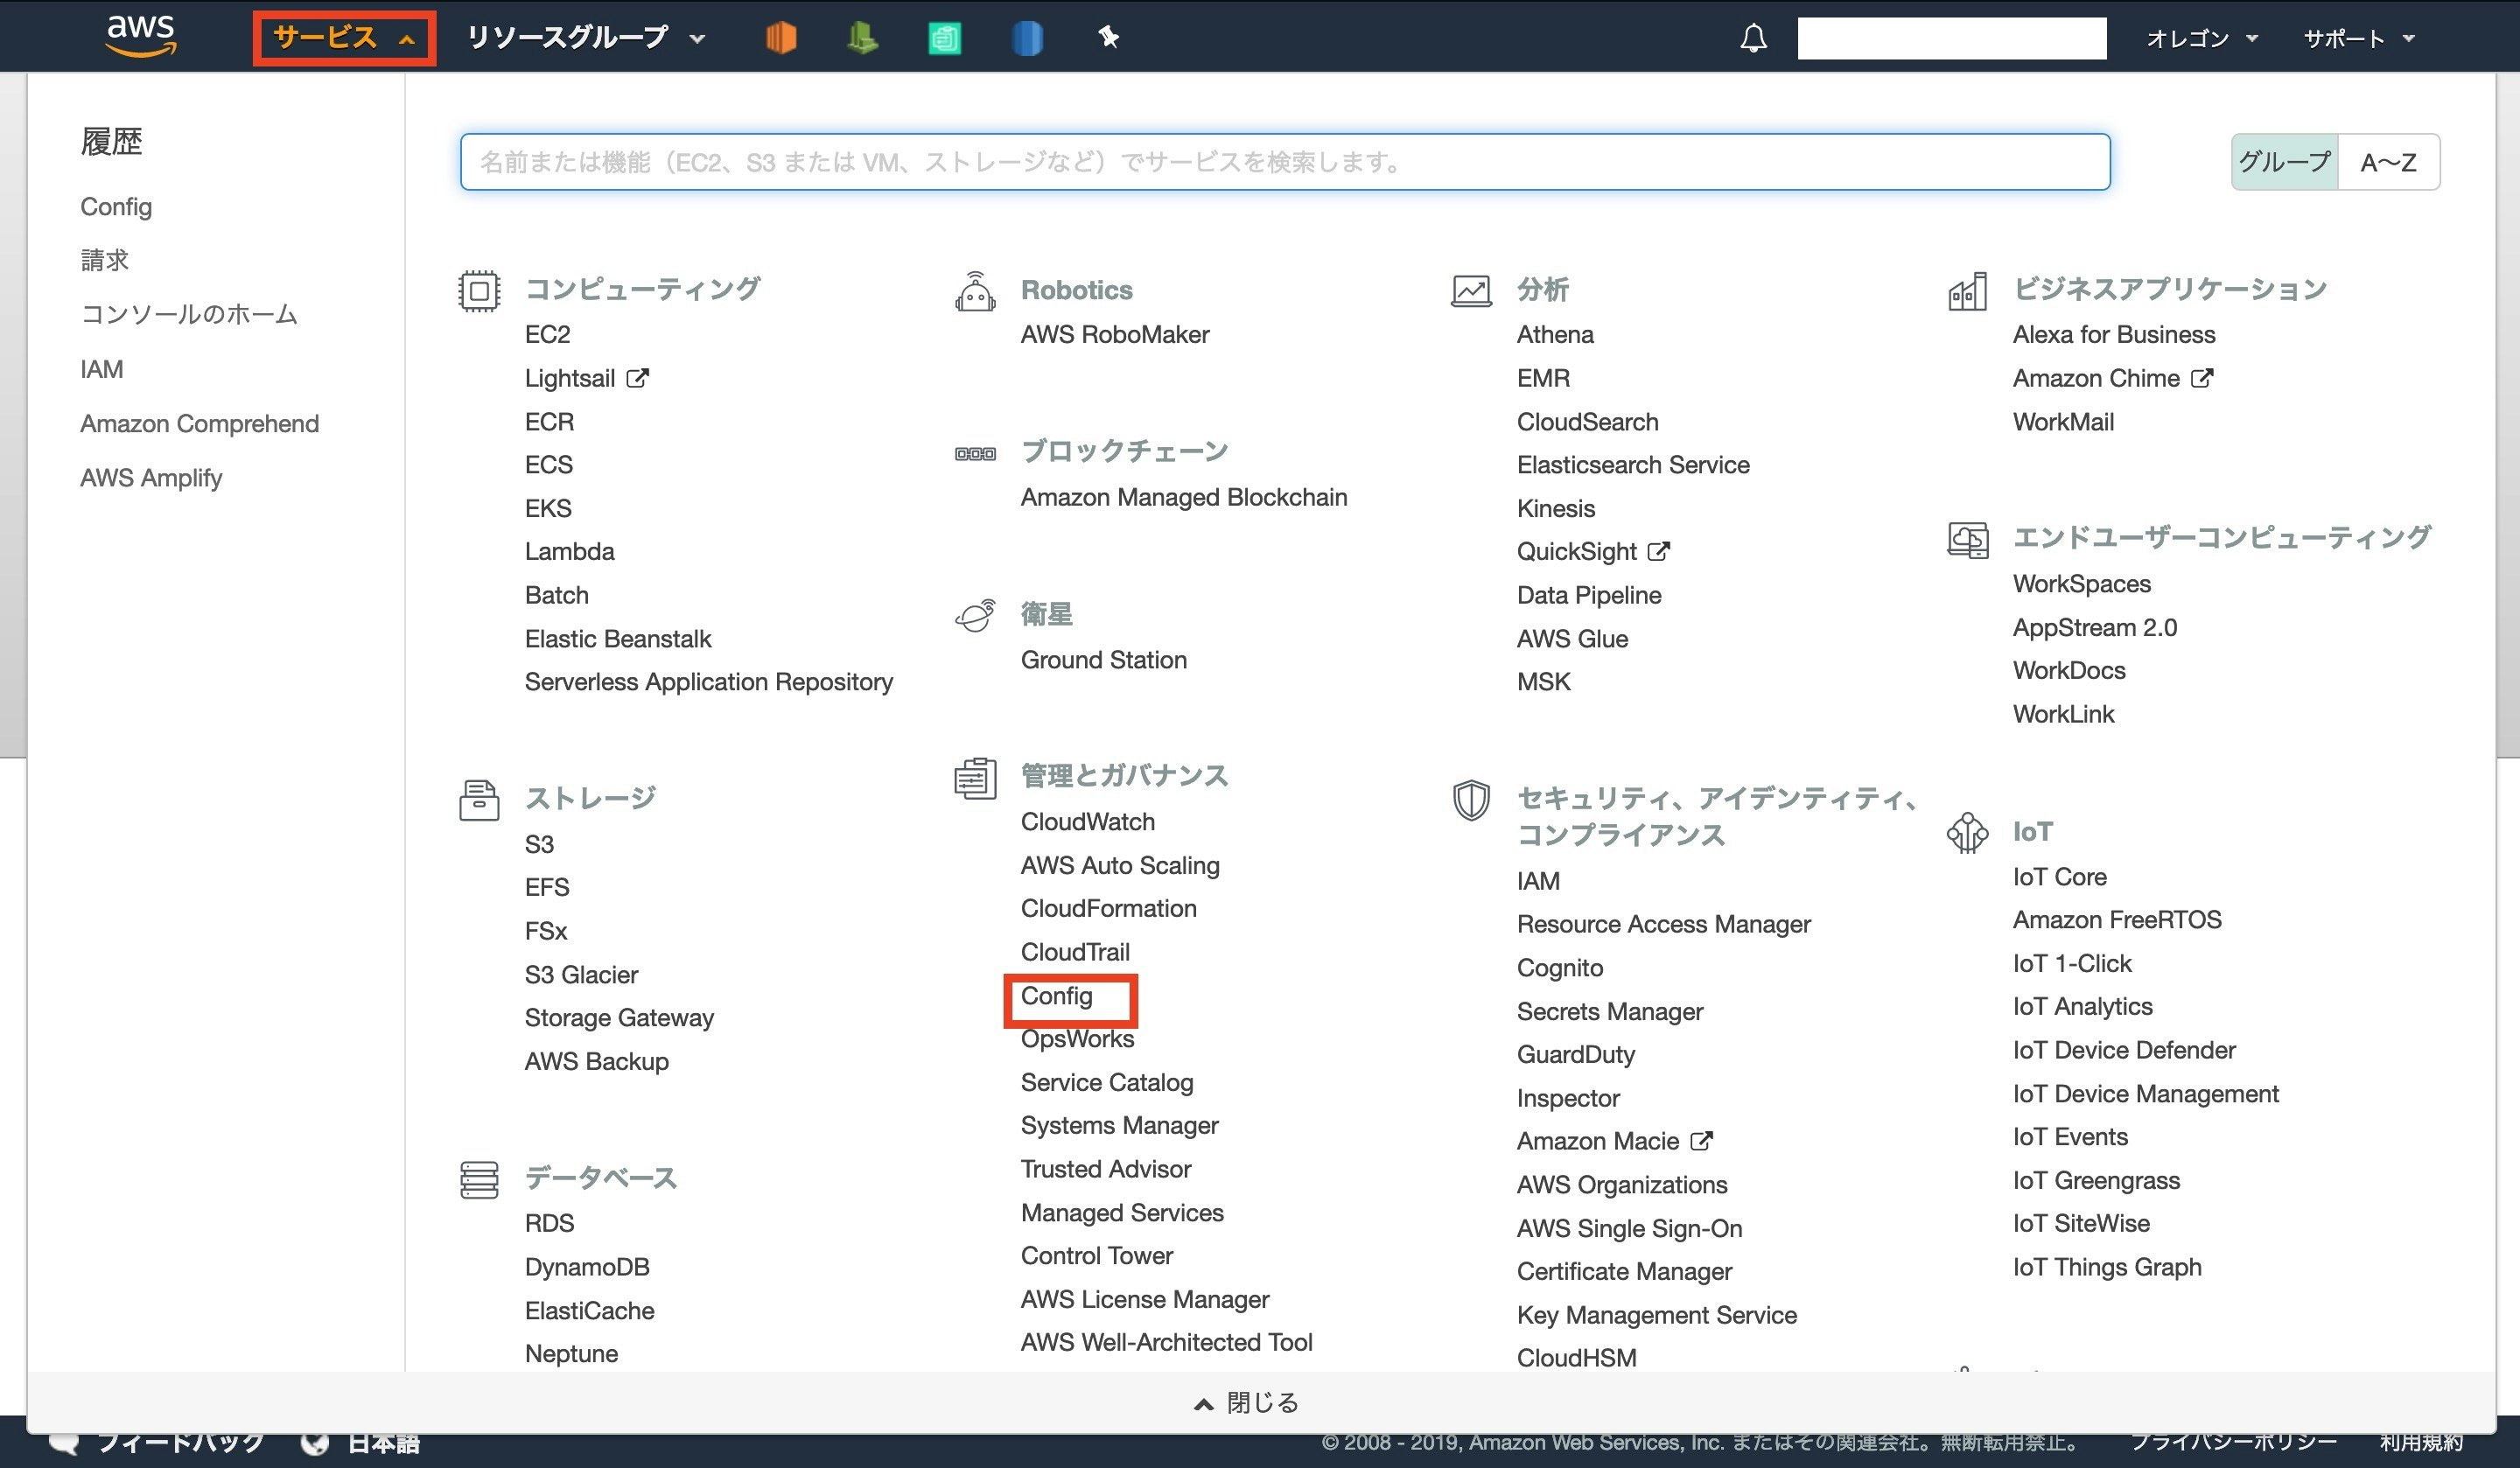Open Athena

[x=1555, y=334]
